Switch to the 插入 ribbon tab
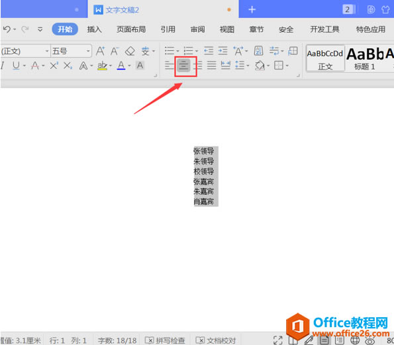Viewport: 394px width, 345px height. pos(94,29)
